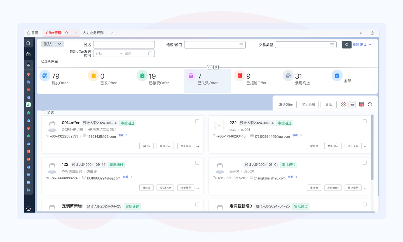Viewport: 403px width, 242px height.
Task: Switch to the 人力业务规则 tab
Action: (x=93, y=33)
